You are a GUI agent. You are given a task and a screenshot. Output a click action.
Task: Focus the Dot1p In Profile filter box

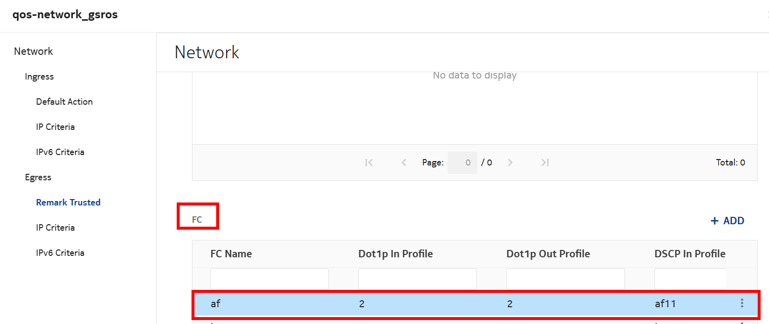(417, 279)
